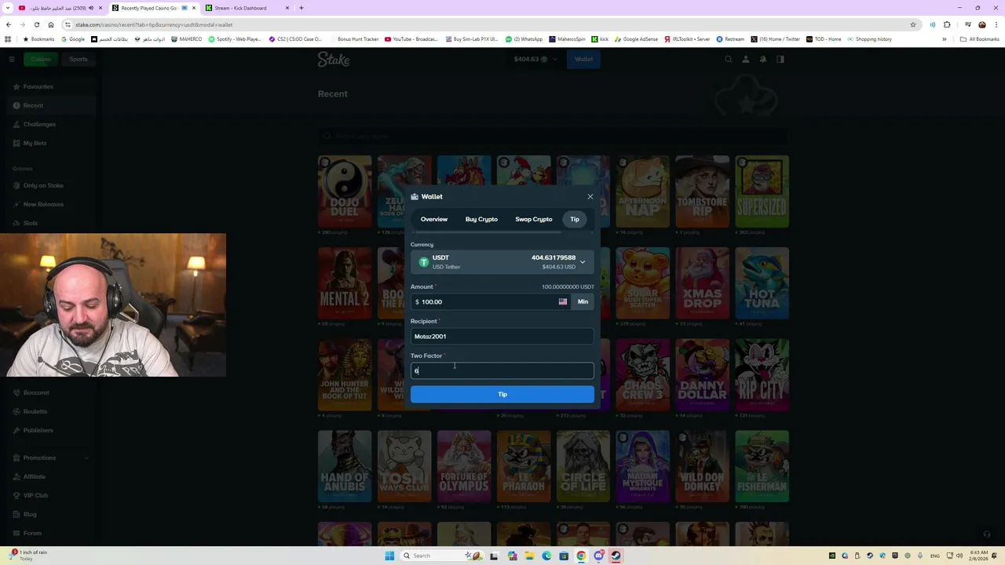This screenshot has height=565, width=1005.
Task: Open the Chrome profile avatar
Action: 981,24
